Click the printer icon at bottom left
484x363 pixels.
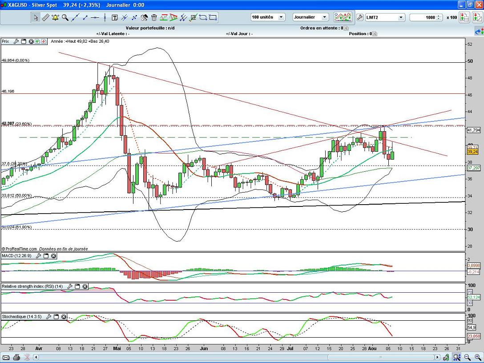tap(16, 357)
